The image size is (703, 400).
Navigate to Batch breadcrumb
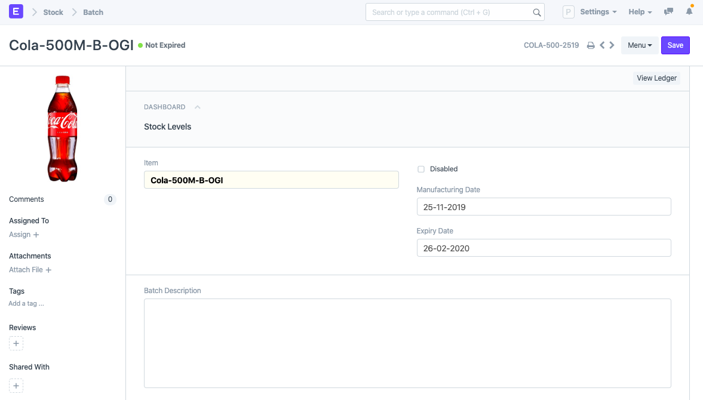93,12
